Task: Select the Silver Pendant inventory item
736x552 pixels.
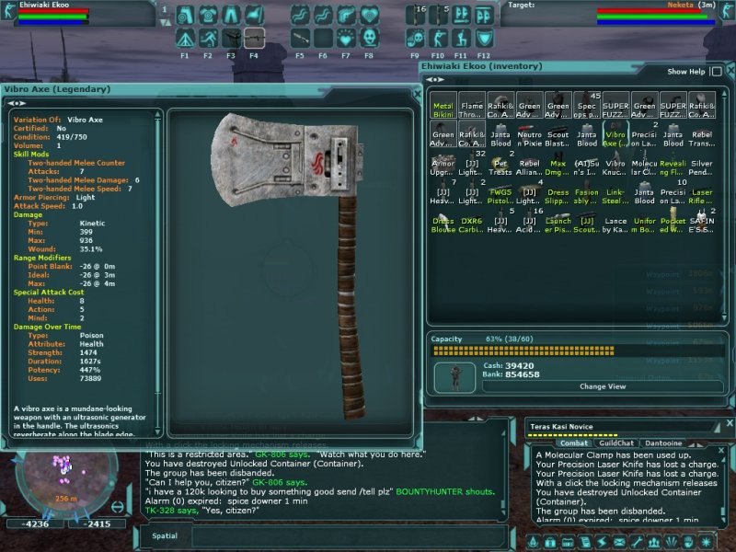Action: [702, 163]
